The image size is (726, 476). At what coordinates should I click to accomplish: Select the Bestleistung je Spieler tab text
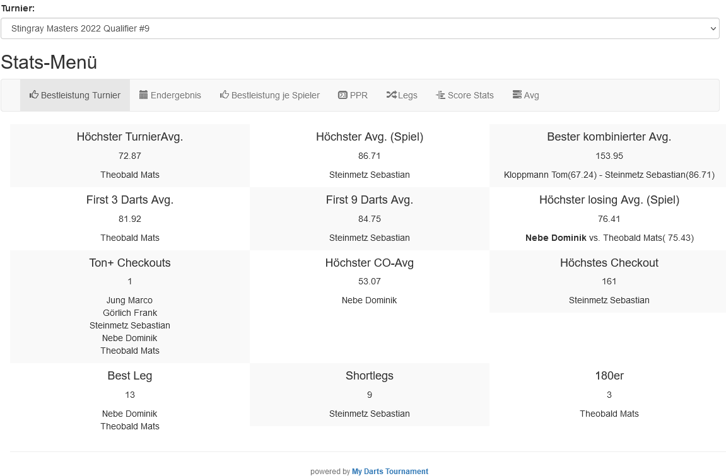275,95
